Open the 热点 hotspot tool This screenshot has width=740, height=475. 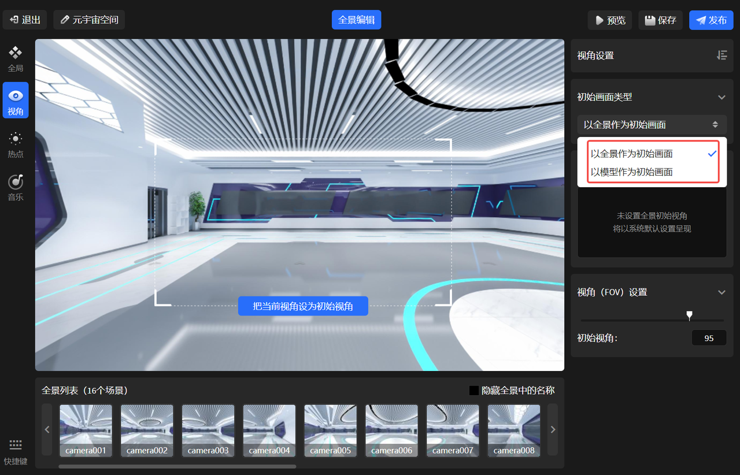click(x=16, y=144)
